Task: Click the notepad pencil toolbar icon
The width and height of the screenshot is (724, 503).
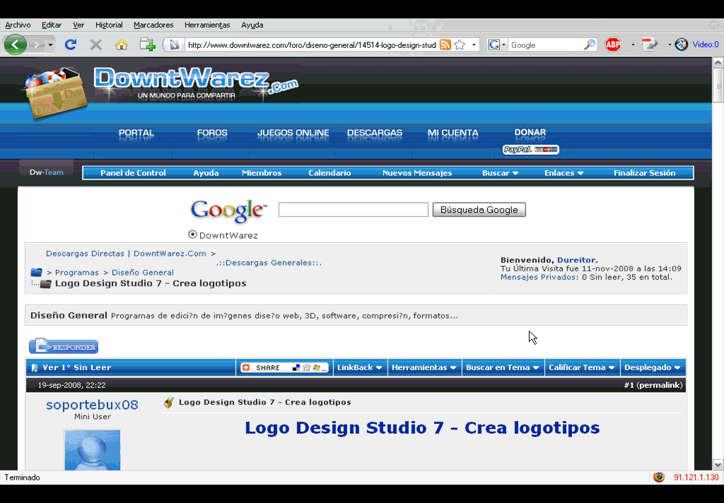Action: [649, 45]
